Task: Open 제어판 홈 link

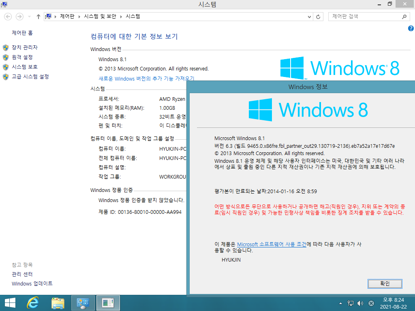Action: click(22, 33)
